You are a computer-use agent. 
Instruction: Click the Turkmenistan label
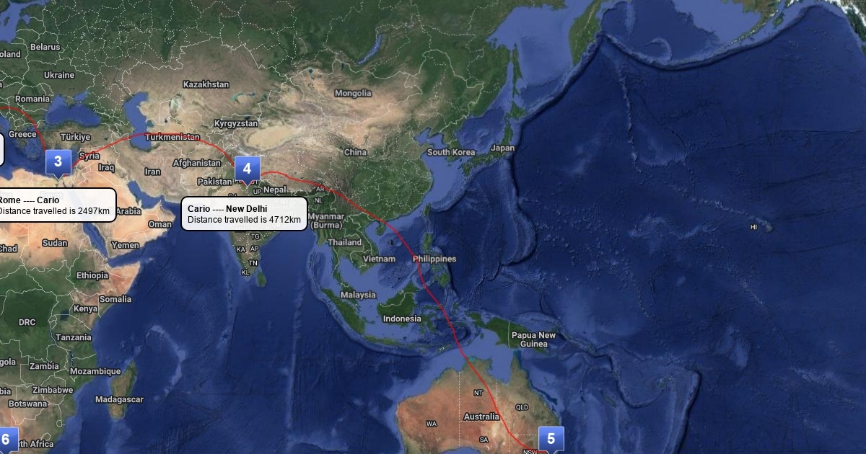pos(172,137)
